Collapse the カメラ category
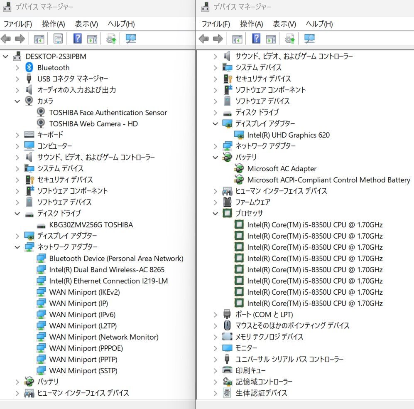 click(17, 101)
